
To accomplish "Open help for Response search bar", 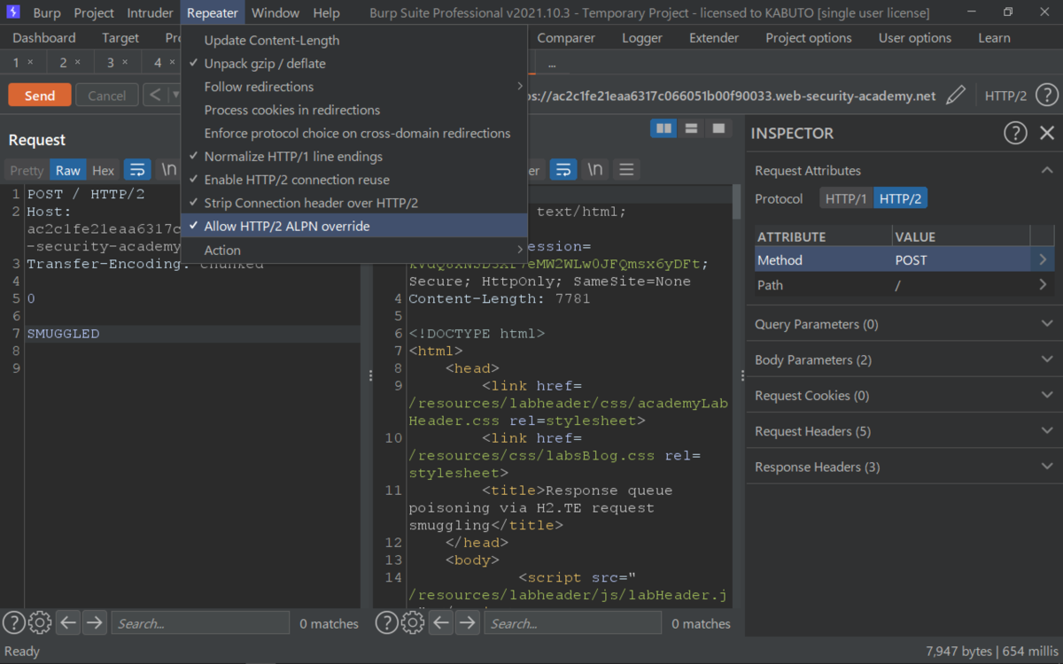I will [x=386, y=622].
